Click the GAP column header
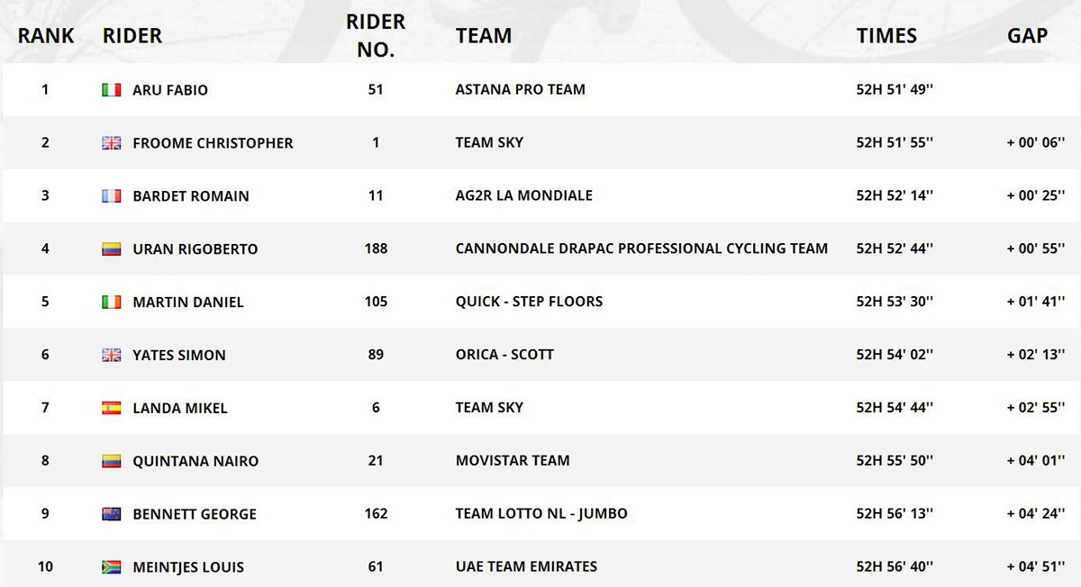The image size is (1081, 587). point(1028,36)
